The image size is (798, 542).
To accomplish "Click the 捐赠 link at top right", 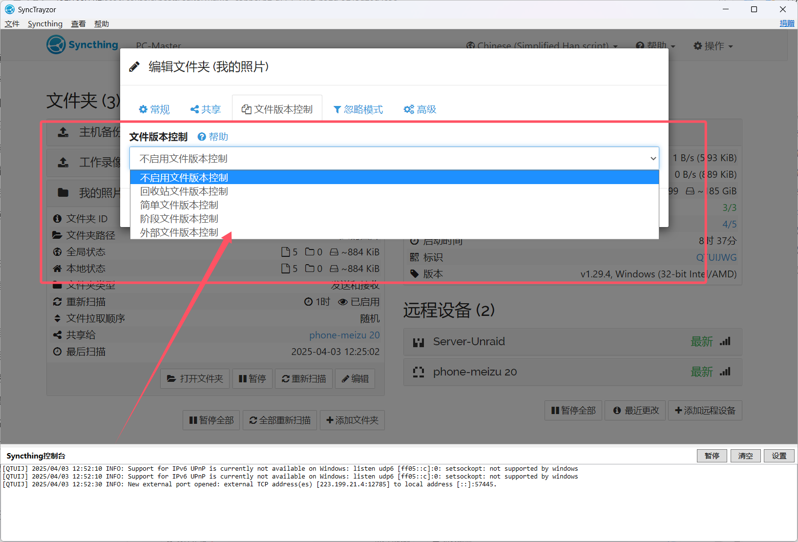I will 786,23.
